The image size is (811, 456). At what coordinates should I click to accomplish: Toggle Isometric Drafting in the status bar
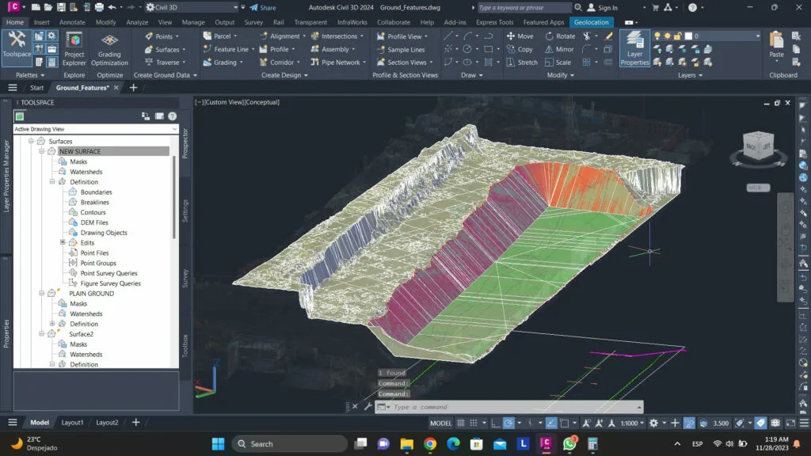(x=531, y=423)
